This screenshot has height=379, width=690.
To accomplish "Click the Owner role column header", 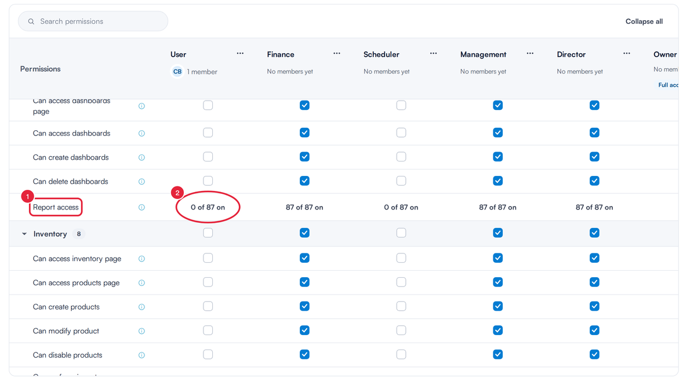I will (x=665, y=54).
